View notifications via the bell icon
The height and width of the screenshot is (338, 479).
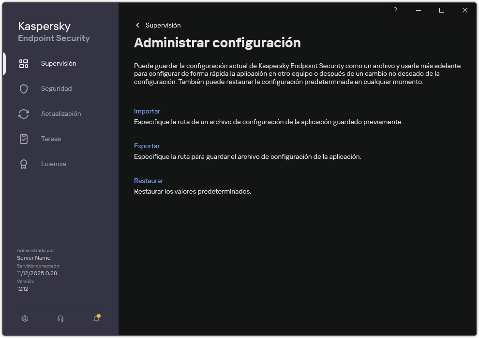[x=95, y=319]
